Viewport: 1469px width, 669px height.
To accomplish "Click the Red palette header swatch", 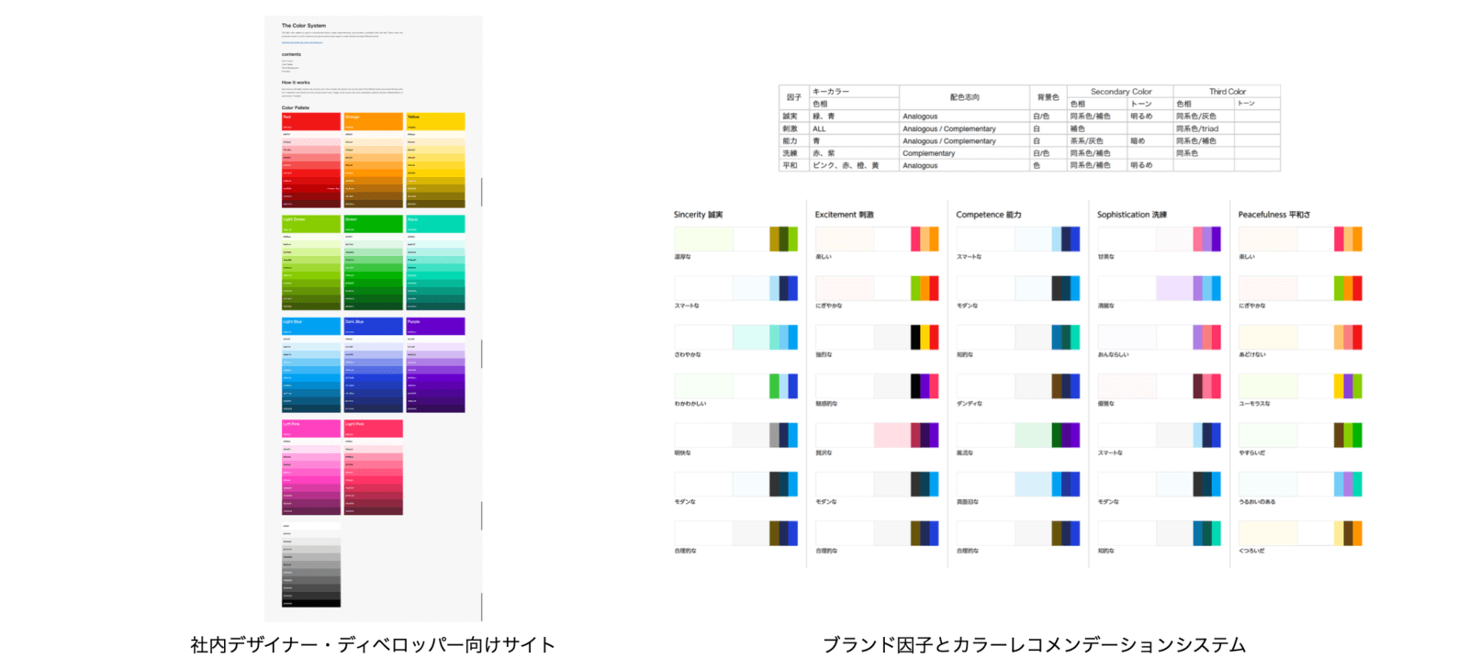I will pyautogui.click(x=310, y=121).
